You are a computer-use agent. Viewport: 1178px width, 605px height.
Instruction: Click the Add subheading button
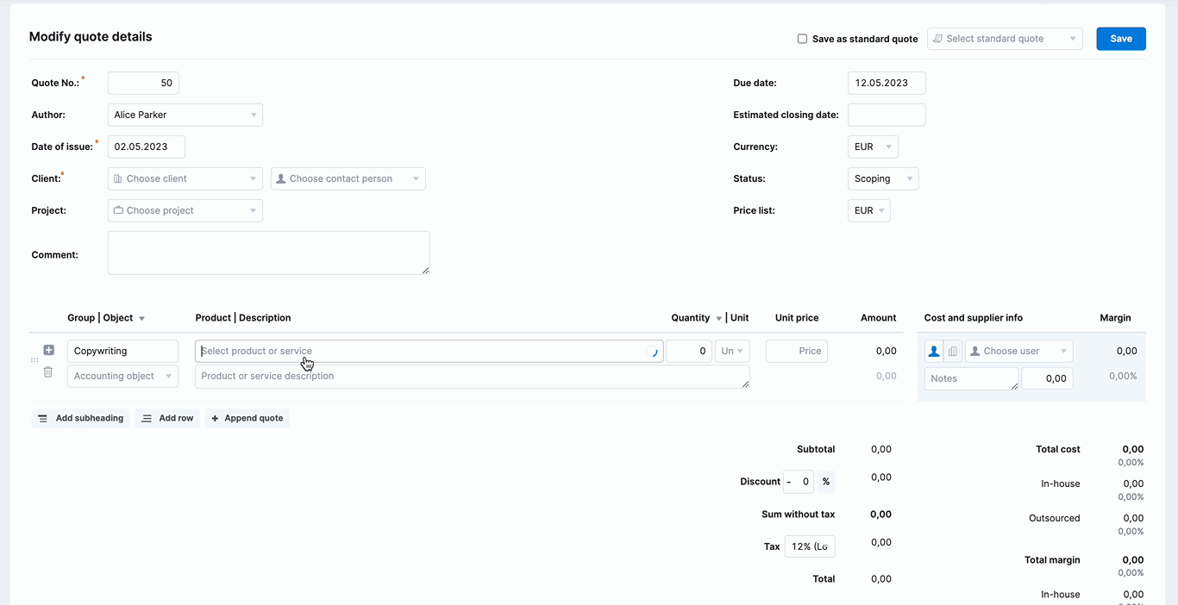click(80, 418)
